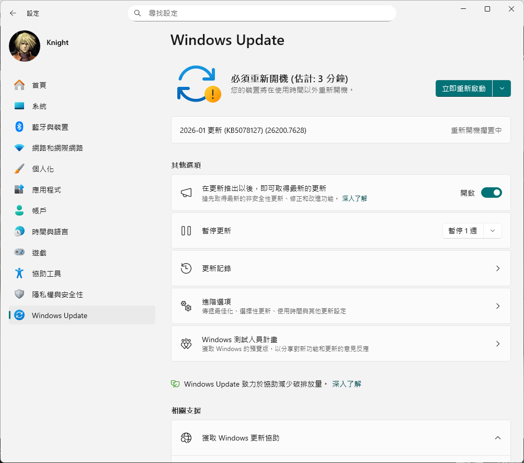
Task: Click the search magnifier icon
Action: tap(138, 13)
